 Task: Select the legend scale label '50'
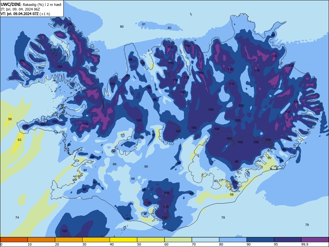[139, 244]
